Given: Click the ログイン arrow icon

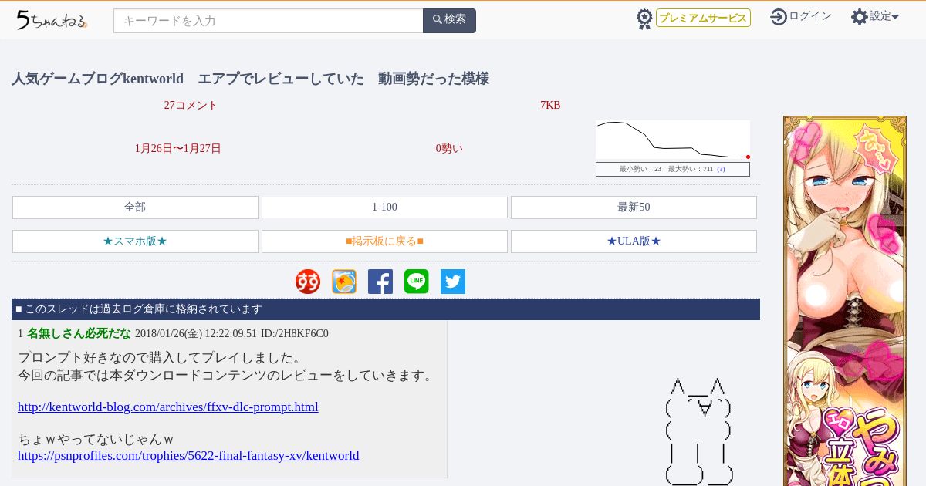Looking at the screenshot, I should [779, 16].
